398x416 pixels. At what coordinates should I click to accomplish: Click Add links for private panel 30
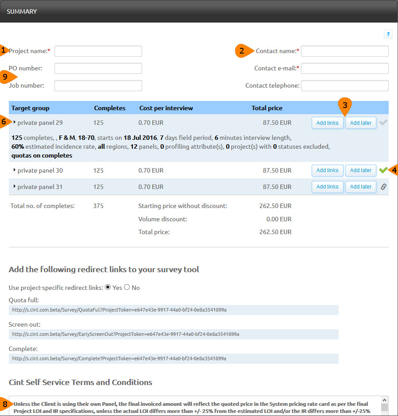pyautogui.click(x=327, y=170)
